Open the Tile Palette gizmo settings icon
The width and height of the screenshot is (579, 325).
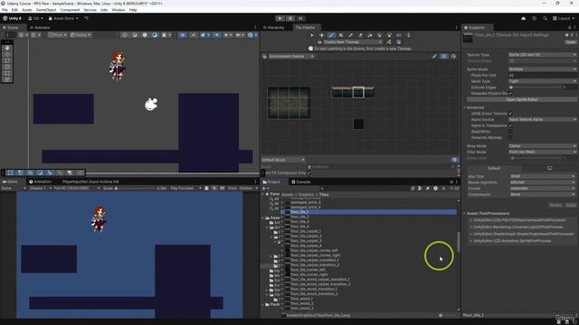[453, 56]
